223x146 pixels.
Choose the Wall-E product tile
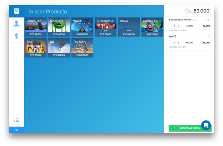tap(83, 27)
